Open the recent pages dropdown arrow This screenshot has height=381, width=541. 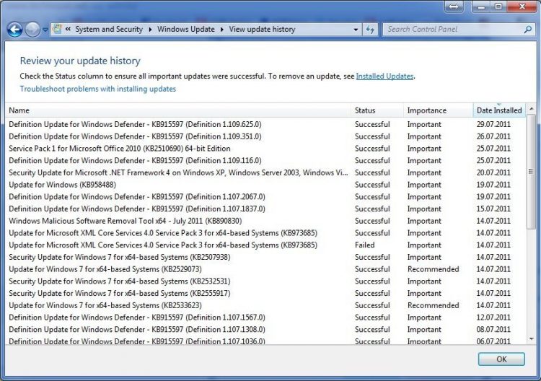pyautogui.click(x=45, y=30)
